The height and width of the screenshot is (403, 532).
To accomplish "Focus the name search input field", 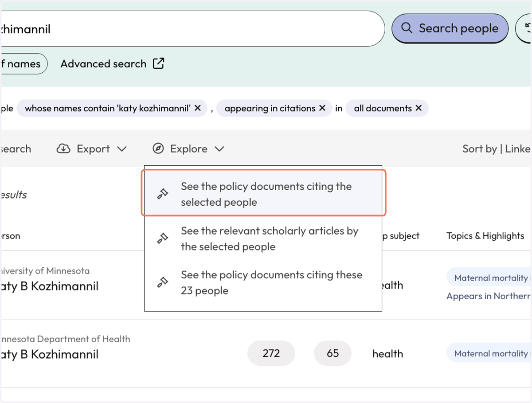I will pyautogui.click(x=192, y=29).
